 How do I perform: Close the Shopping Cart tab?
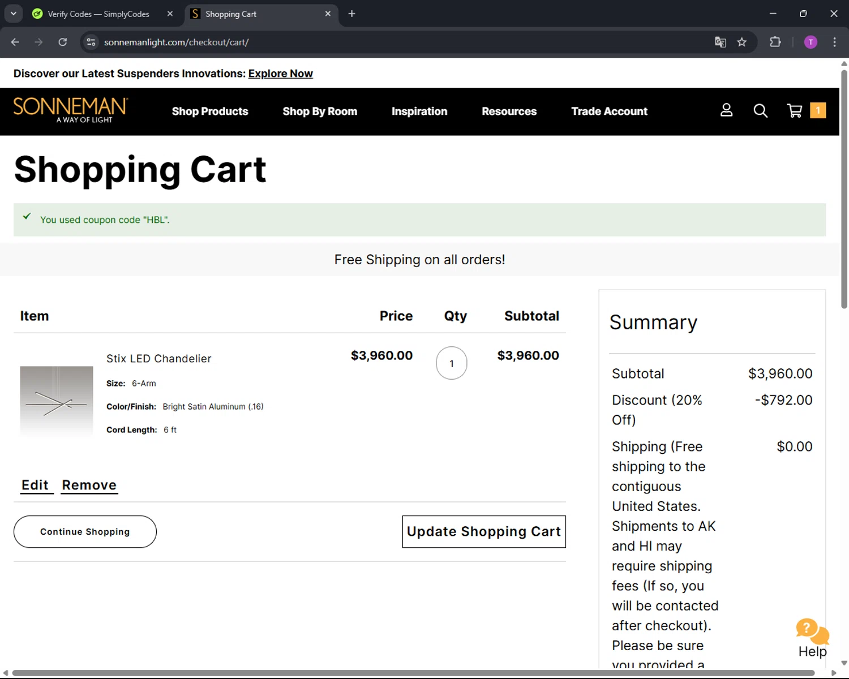328,14
